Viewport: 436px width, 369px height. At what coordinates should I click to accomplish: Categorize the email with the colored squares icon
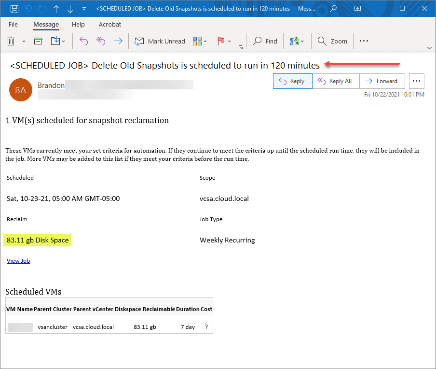[x=196, y=41]
